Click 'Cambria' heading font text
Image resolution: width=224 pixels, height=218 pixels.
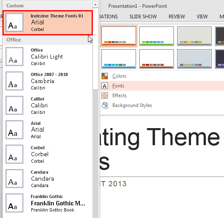tap(43, 81)
